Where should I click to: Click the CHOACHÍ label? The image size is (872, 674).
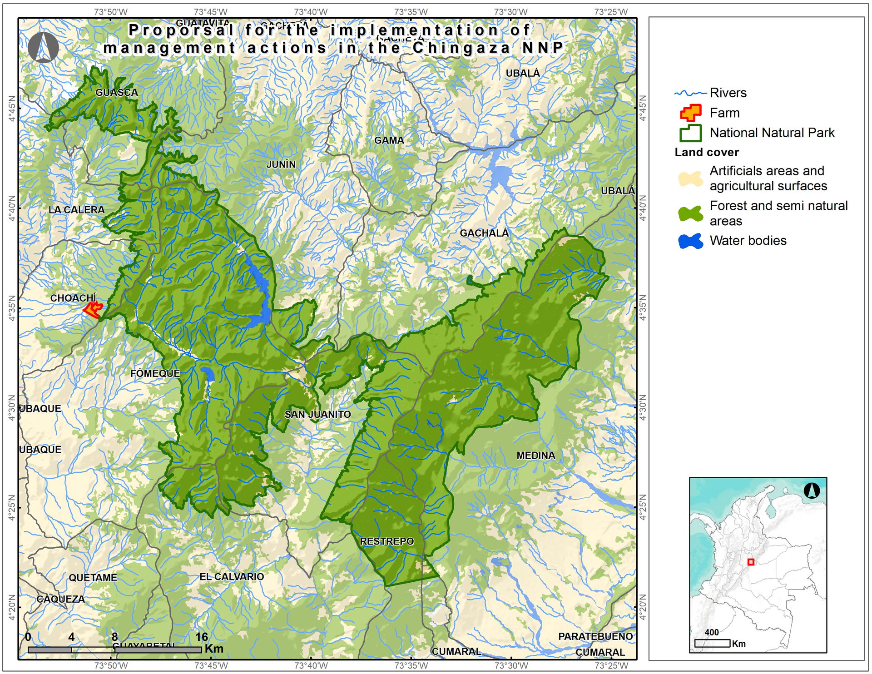point(73,298)
